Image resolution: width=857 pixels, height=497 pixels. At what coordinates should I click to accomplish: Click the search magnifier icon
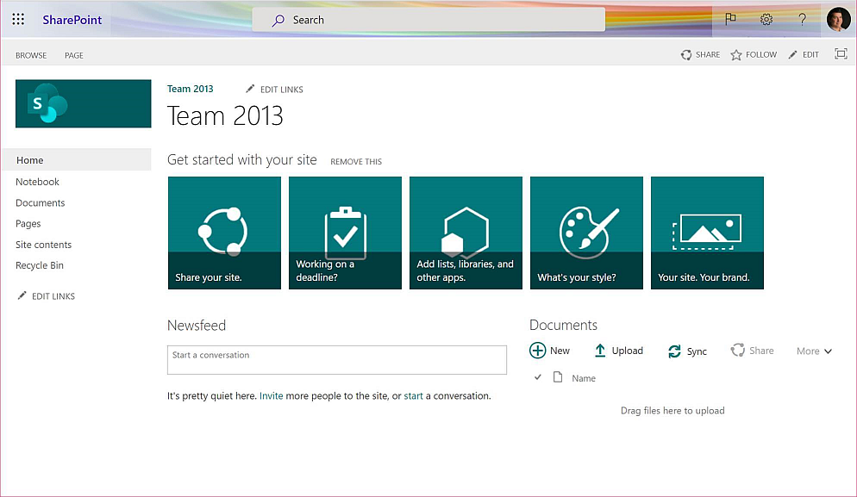[x=278, y=20]
